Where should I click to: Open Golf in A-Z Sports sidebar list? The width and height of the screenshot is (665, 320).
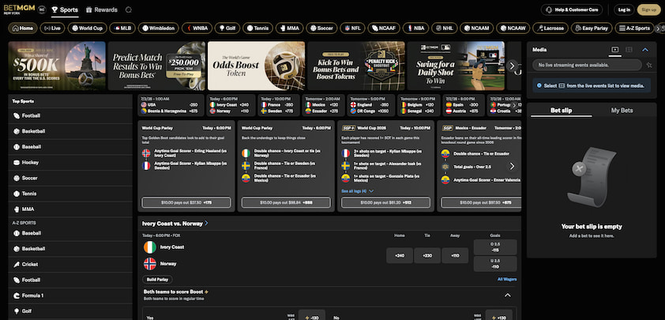[70, 311]
